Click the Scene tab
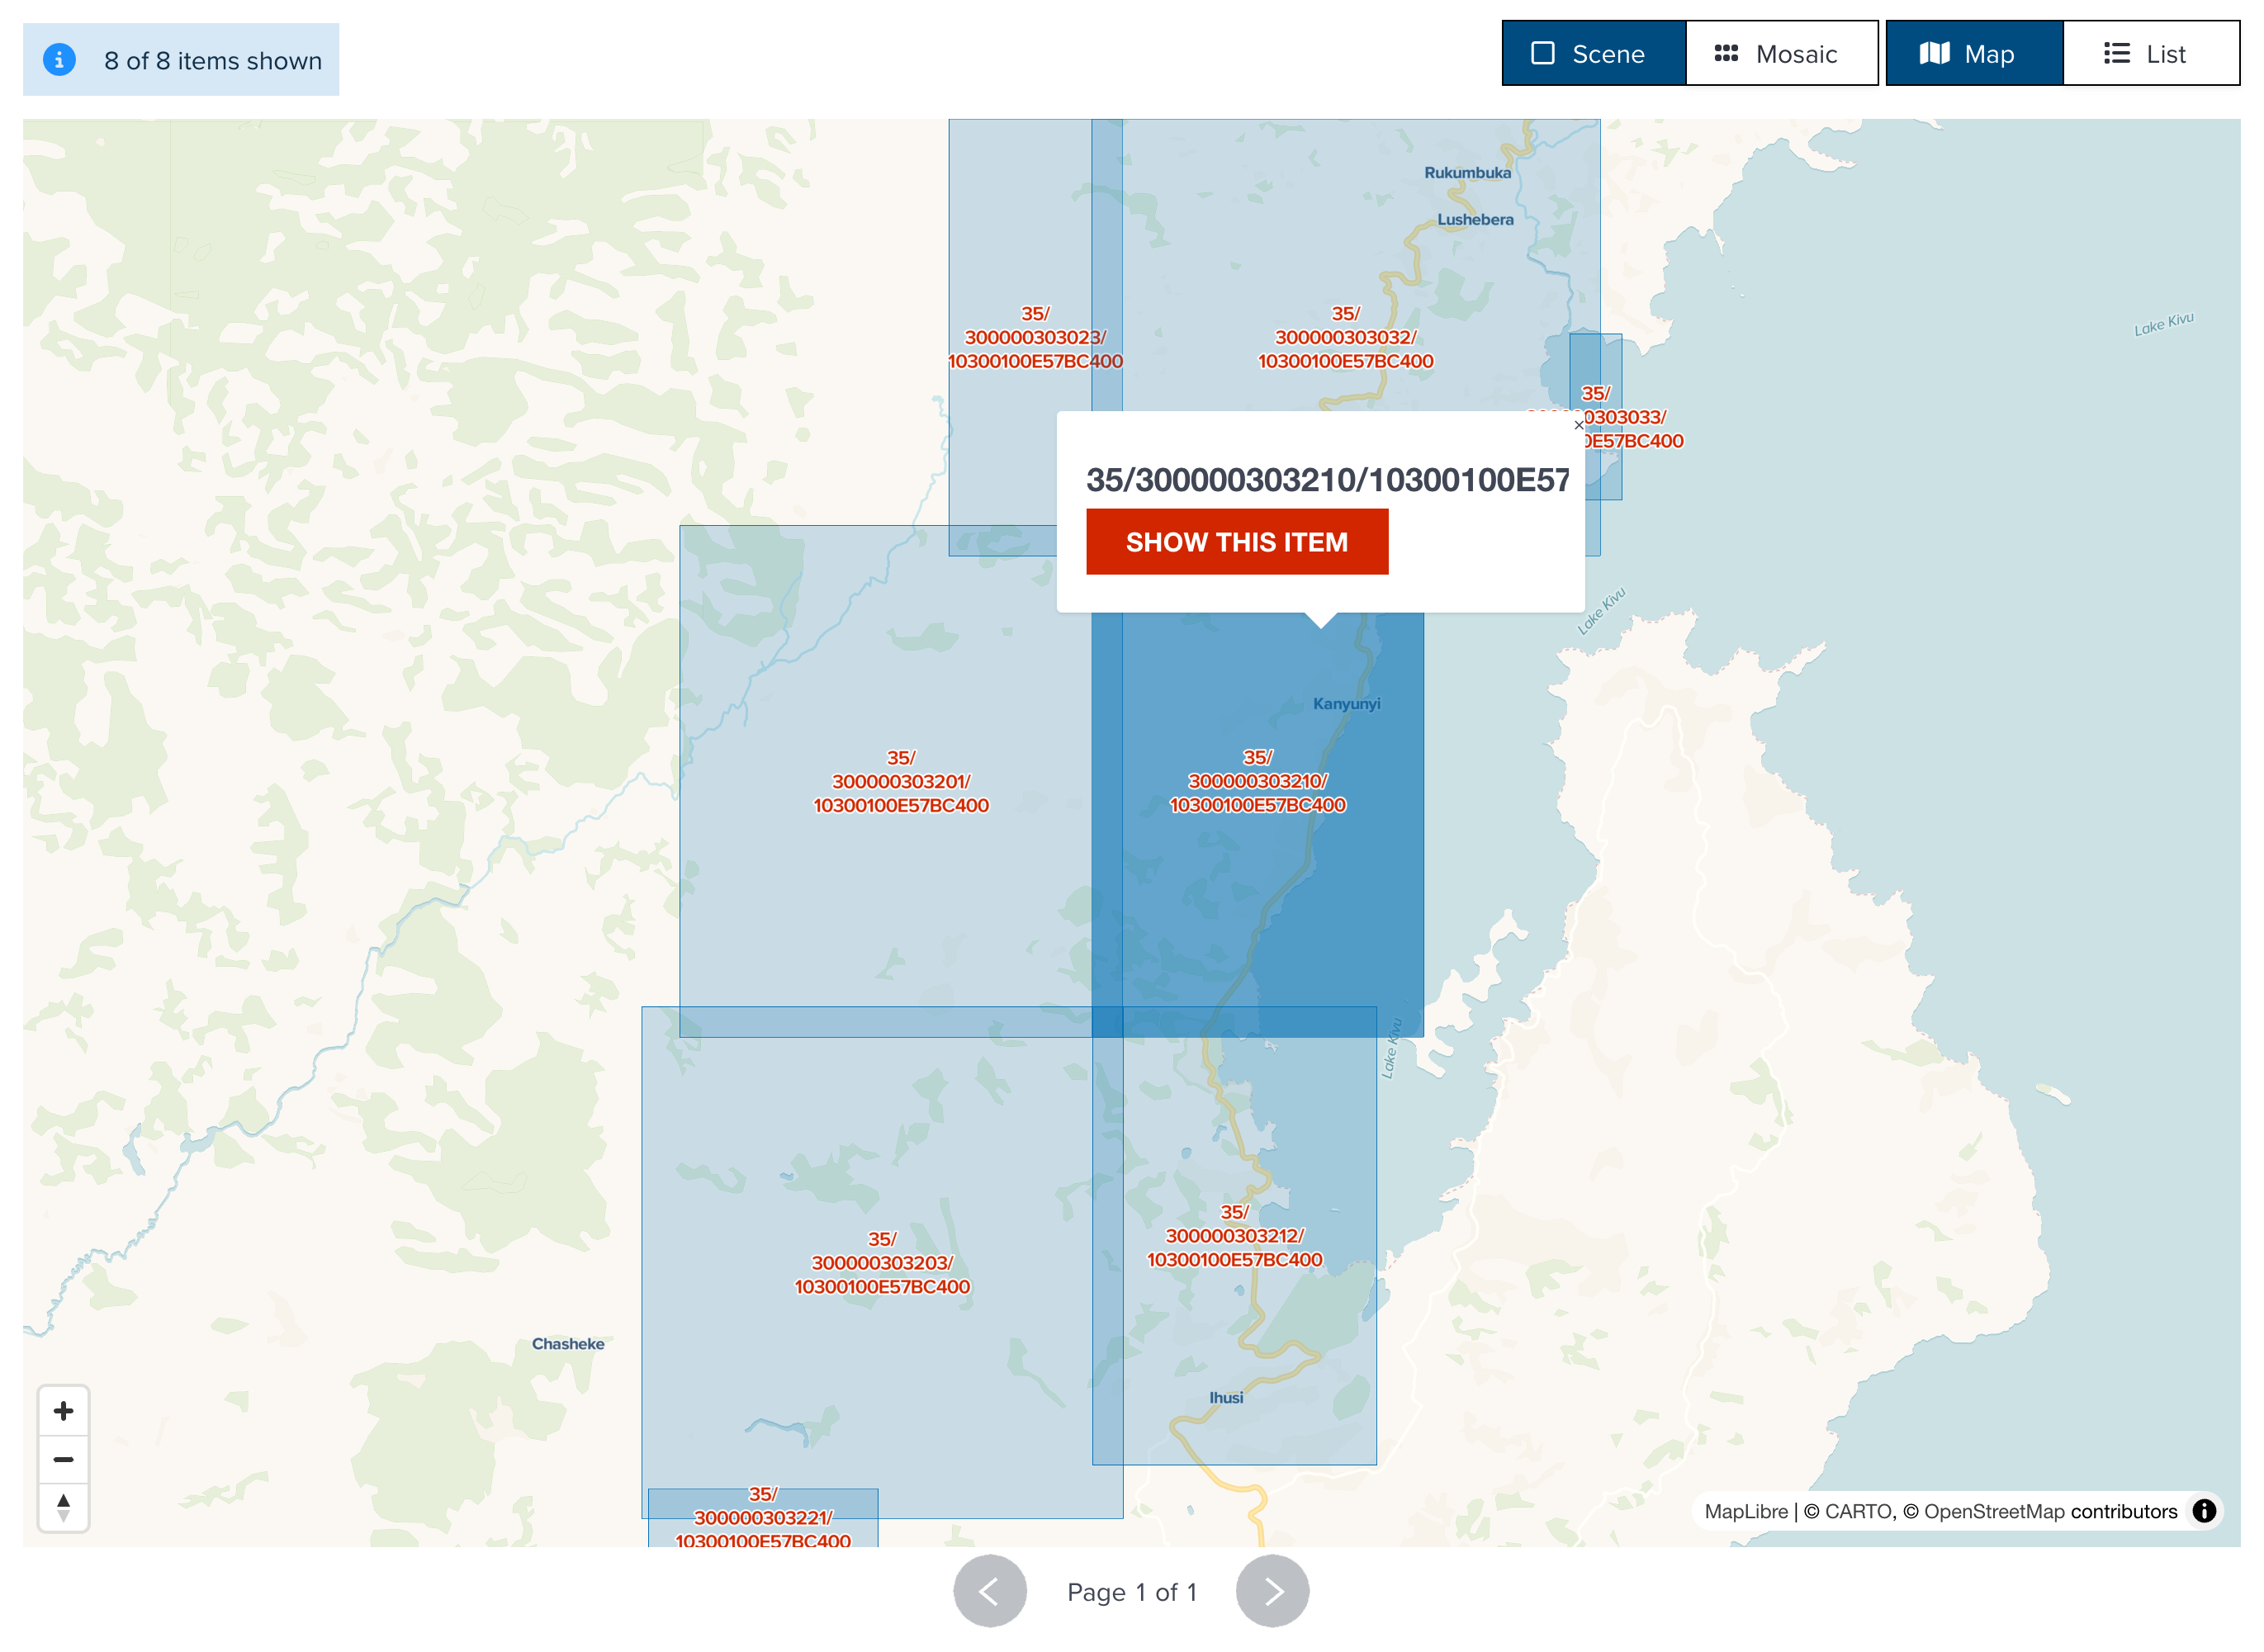The height and width of the screenshot is (1652, 2264). pyautogui.click(x=1589, y=53)
